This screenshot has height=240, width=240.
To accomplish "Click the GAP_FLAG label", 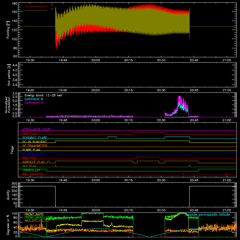I will click(x=29, y=133).
